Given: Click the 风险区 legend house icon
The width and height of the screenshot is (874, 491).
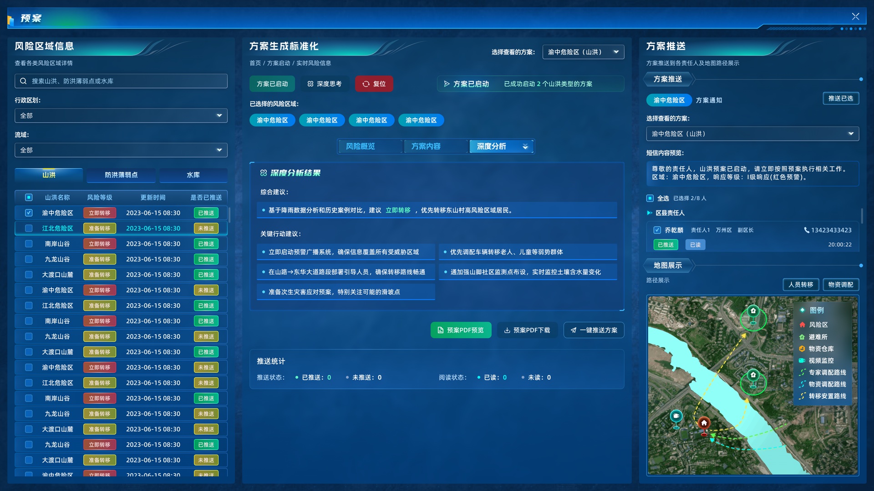Looking at the screenshot, I should coord(802,325).
